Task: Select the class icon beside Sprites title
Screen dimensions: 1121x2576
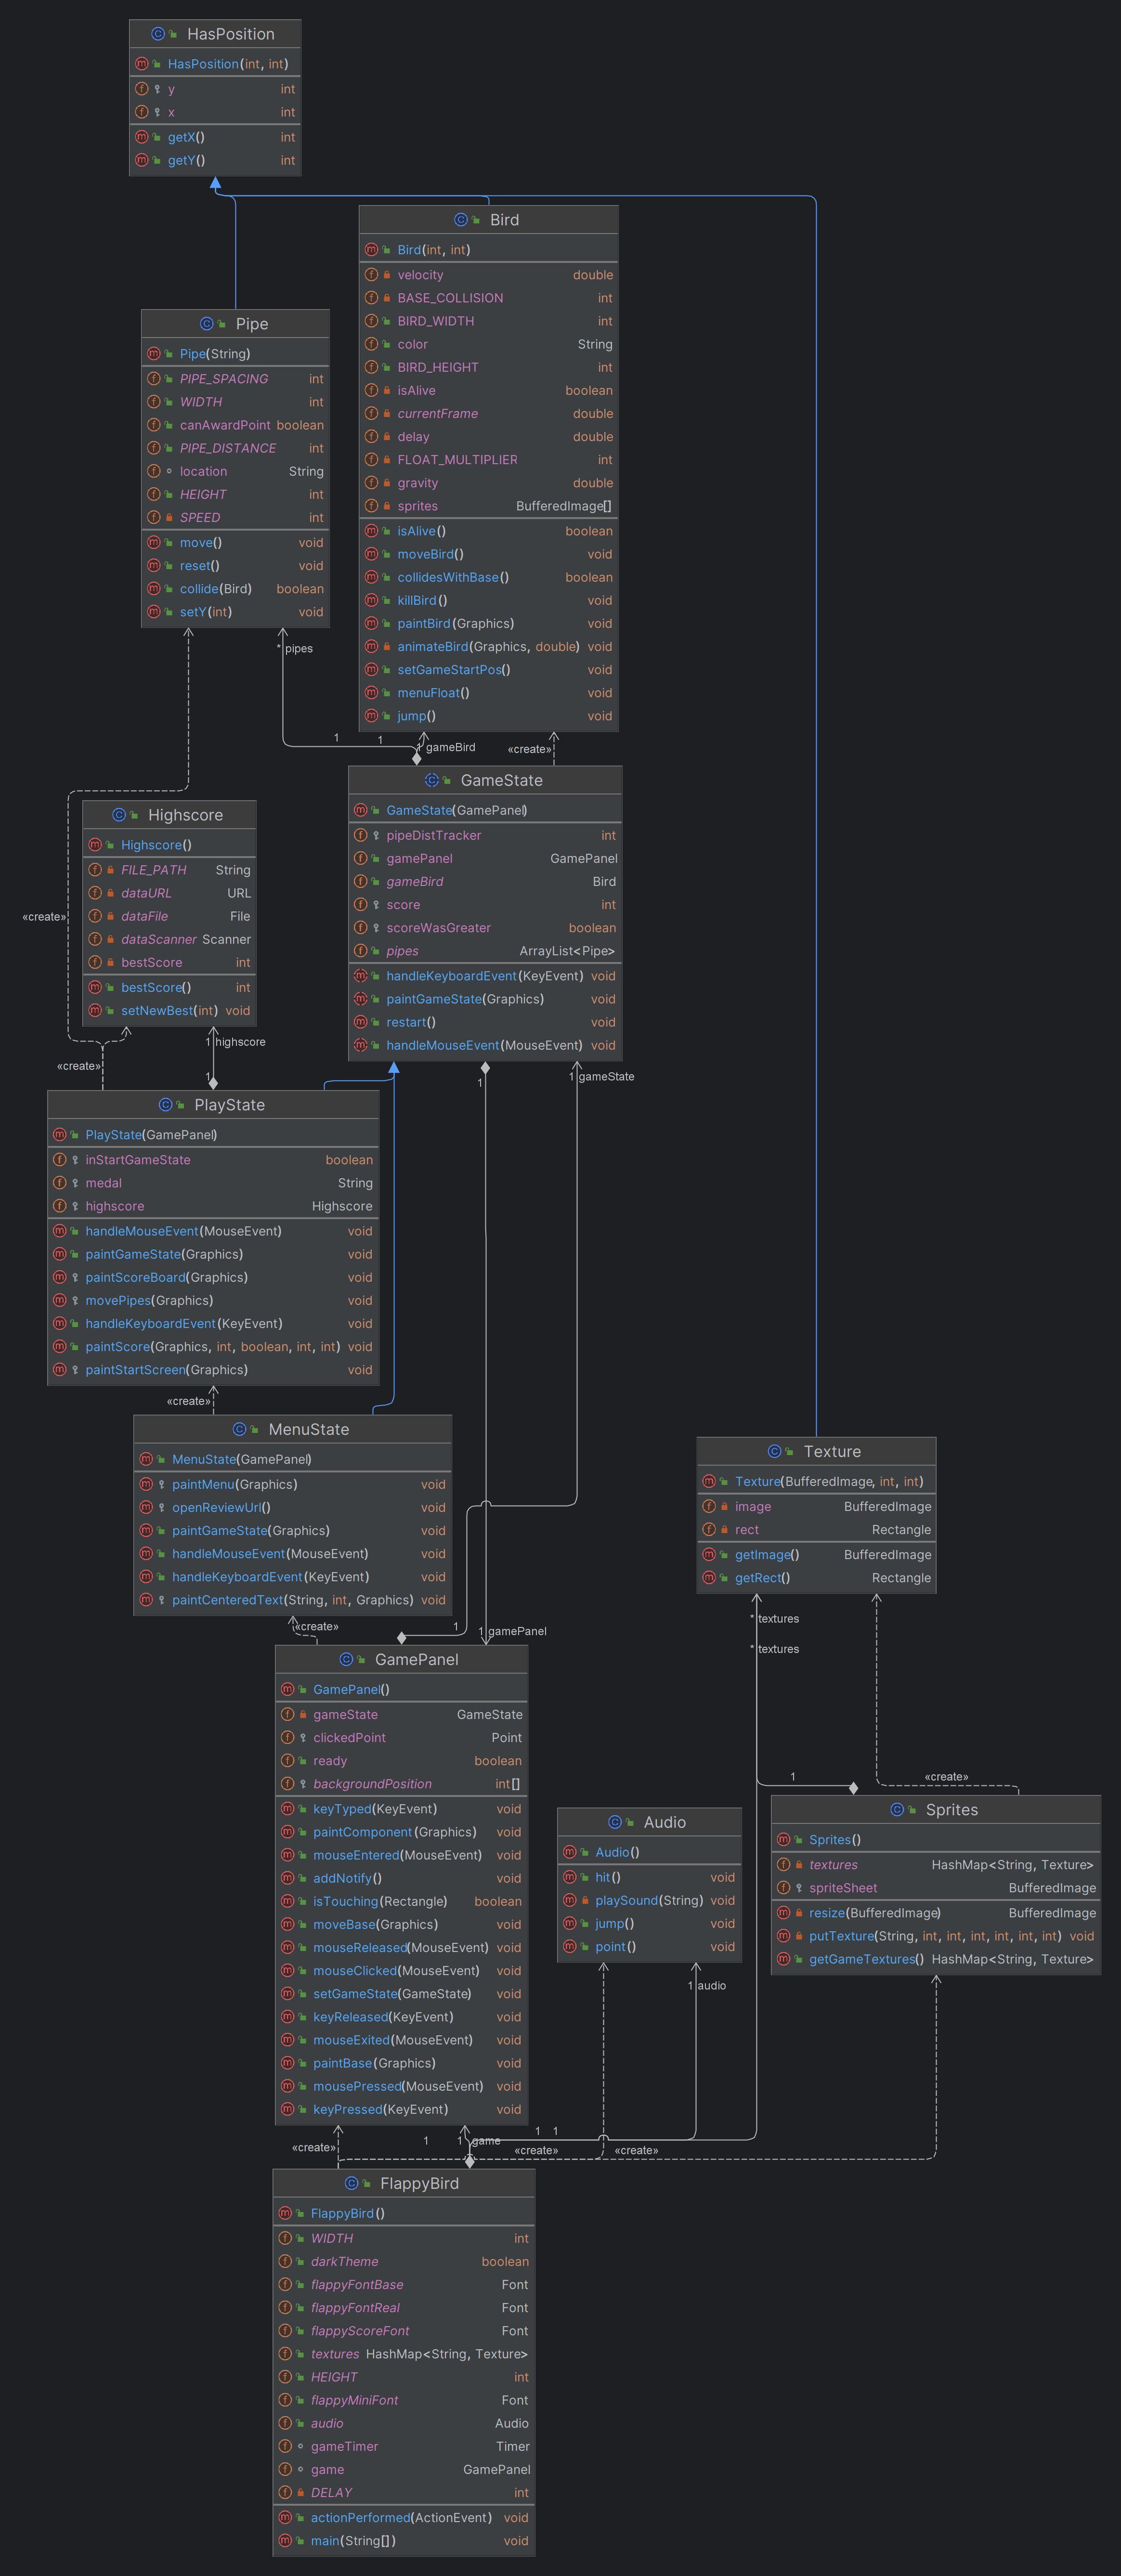Action: tap(897, 1810)
